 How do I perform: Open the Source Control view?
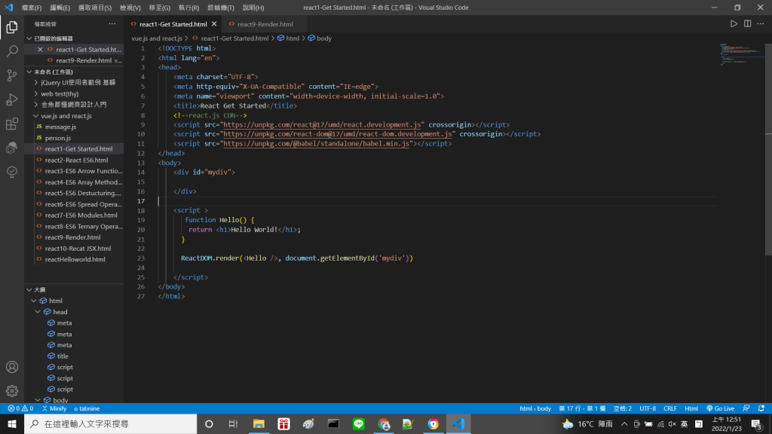pyautogui.click(x=12, y=75)
